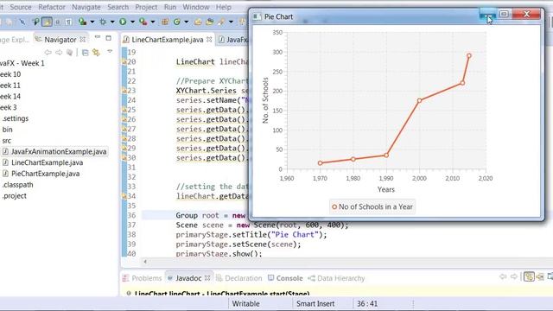Toggle Link with Editor in Navigator
The height and width of the screenshot is (311, 553).
(96, 53)
